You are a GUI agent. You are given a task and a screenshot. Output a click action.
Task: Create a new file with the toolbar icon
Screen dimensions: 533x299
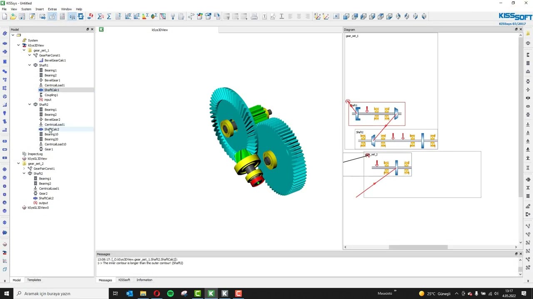5,17
